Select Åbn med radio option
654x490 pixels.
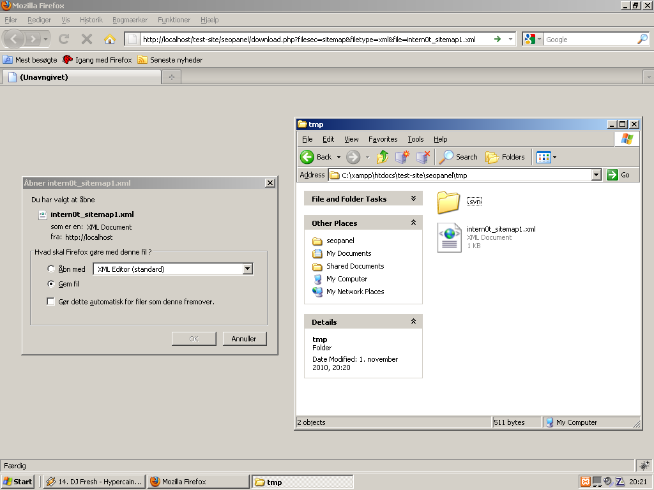click(x=51, y=269)
